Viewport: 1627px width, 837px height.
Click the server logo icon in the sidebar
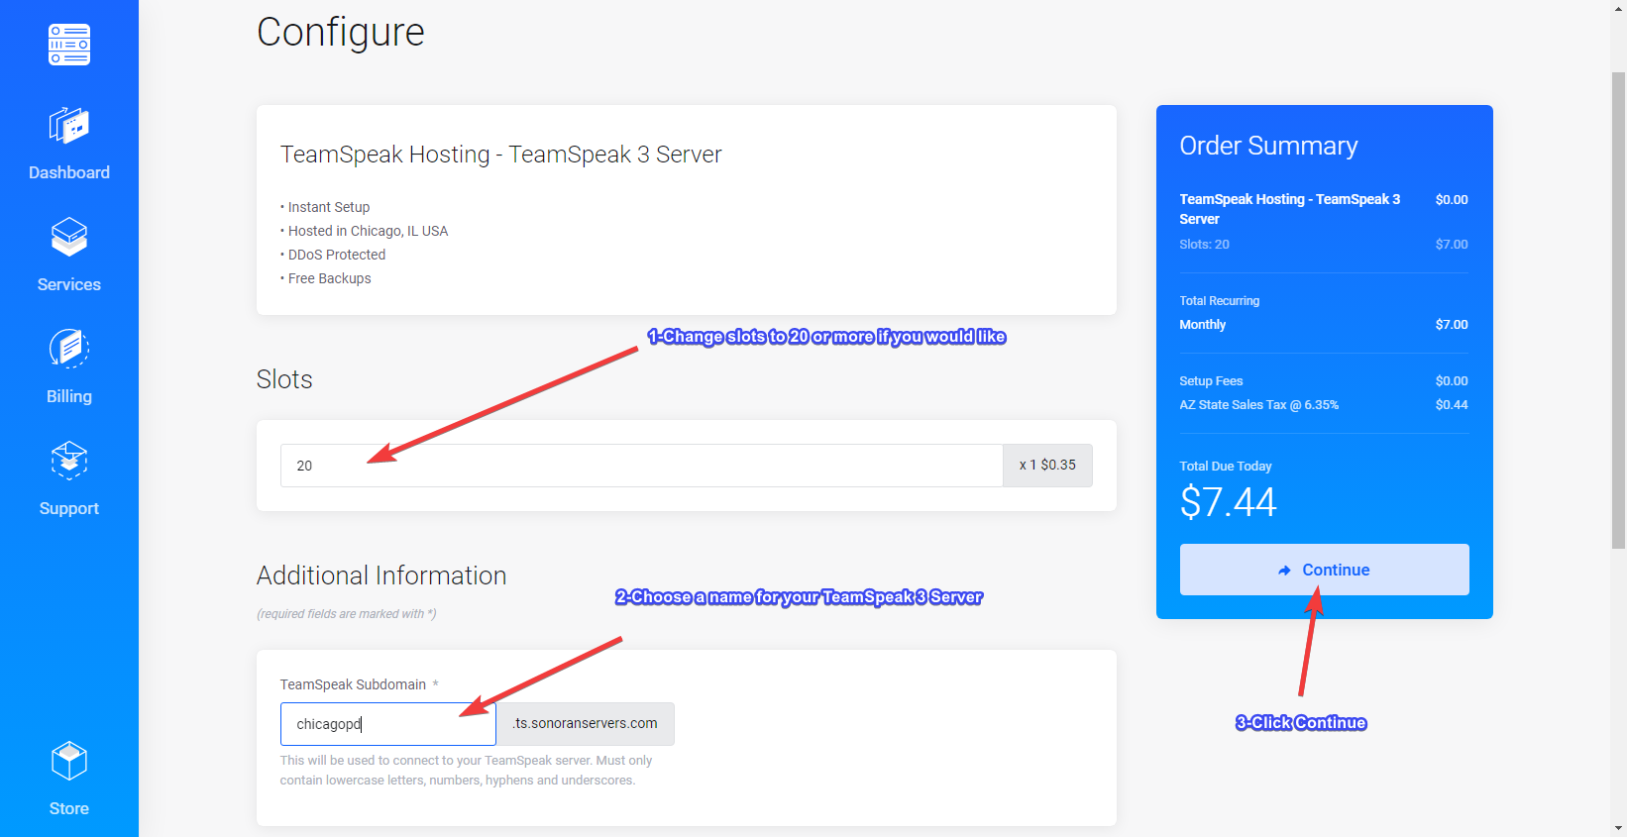click(69, 45)
